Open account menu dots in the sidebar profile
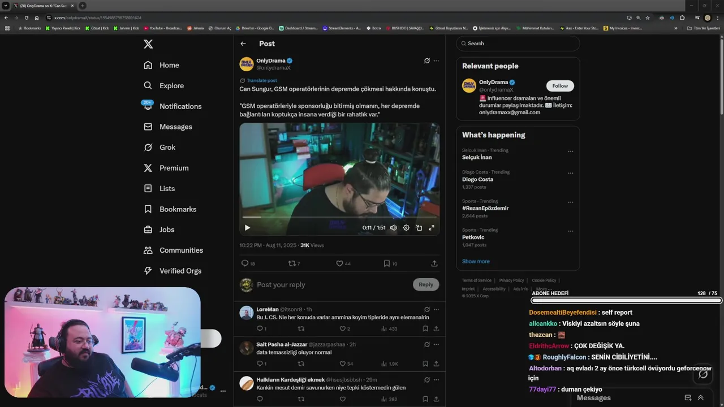Screen dimensions: 724x407 pyautogui.click(x=223, y=391)
